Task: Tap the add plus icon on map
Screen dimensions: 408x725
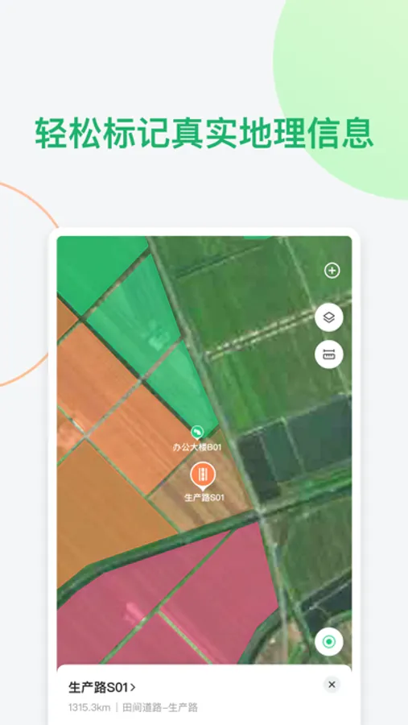Action: (x=332, y=271)
